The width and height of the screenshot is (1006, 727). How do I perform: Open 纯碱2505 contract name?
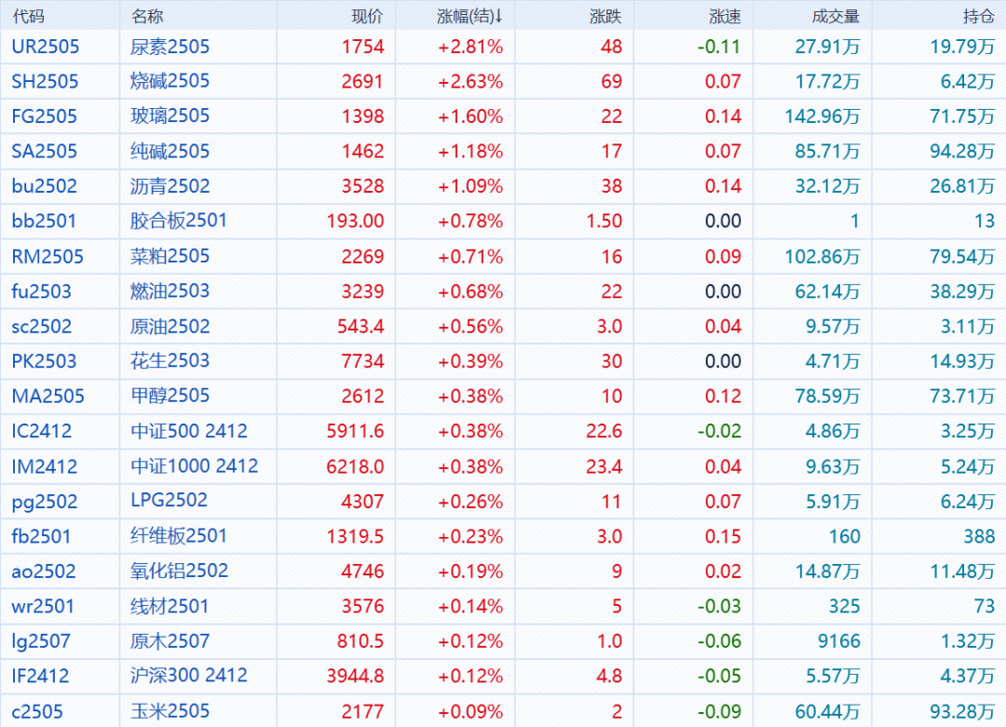(170, 151)
